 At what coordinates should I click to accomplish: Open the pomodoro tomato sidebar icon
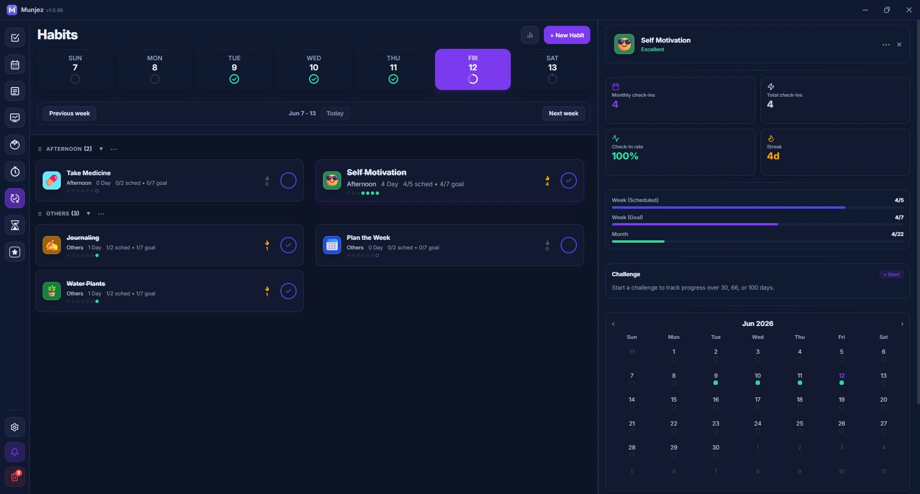pos(15,145)
